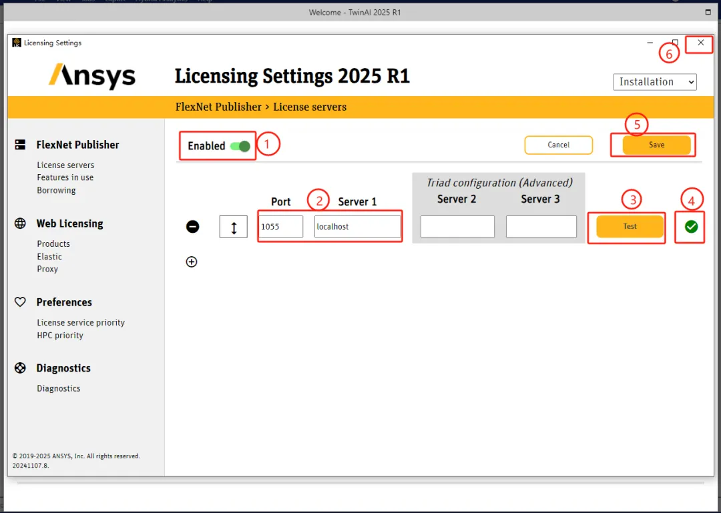
Task: Click the Web Licensing globe icon
Action: (x=20, y=223)
